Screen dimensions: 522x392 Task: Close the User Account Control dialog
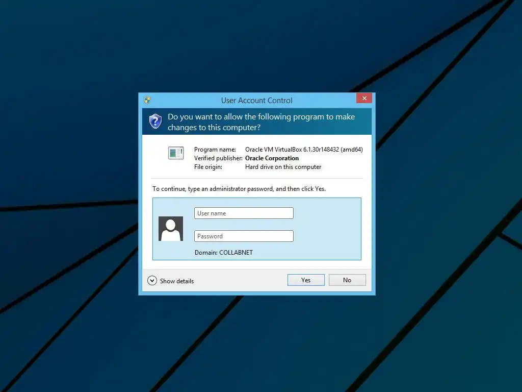coord(364,99)
